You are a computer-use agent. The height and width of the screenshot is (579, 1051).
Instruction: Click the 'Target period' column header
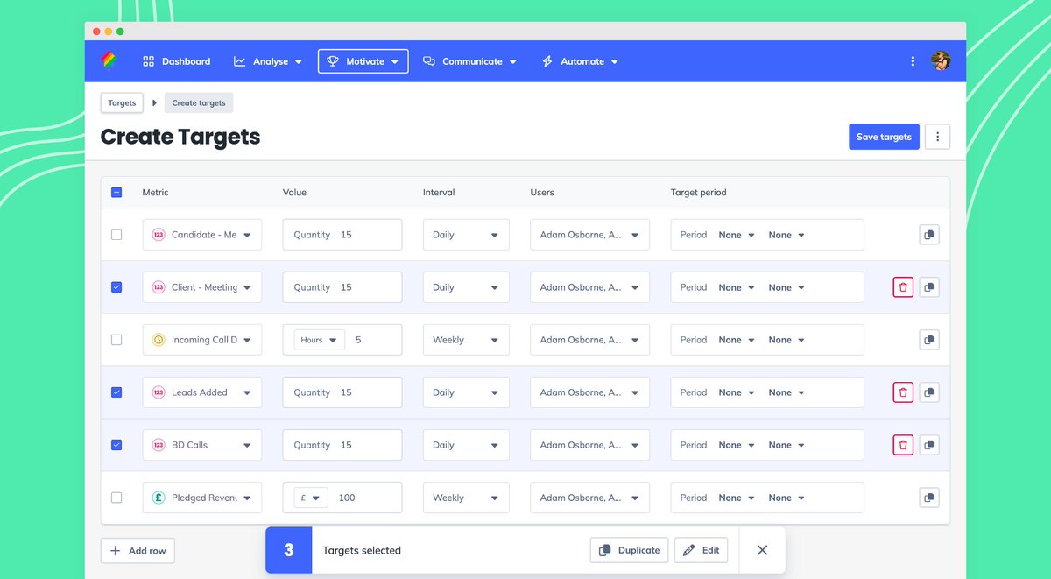point(698,193)
